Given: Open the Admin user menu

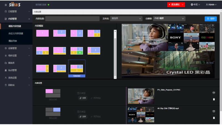Looking at the screenshot, I should coord(211,4).
